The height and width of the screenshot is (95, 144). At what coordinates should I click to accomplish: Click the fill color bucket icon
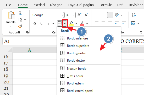pos(71,23)
